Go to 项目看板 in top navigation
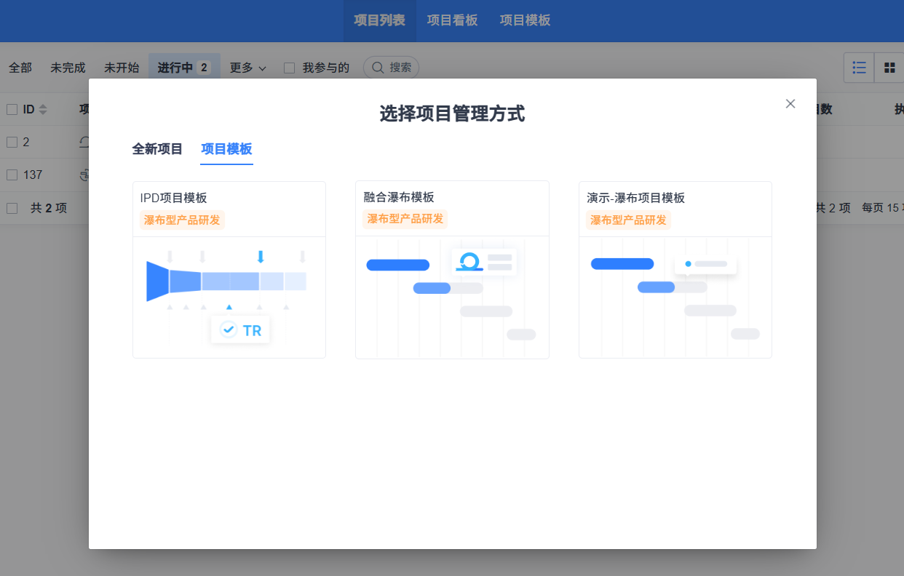The image size is (904, 576). pyautogui.click(x=452, y=20)
